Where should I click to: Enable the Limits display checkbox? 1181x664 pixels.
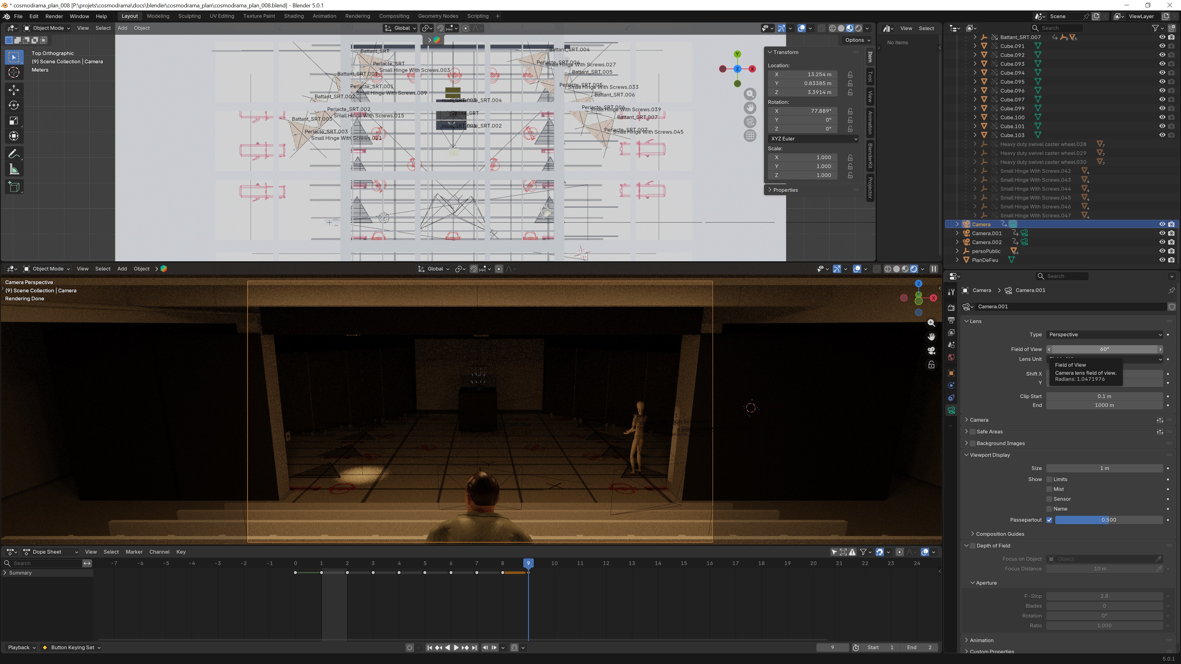pos(1049,479)
